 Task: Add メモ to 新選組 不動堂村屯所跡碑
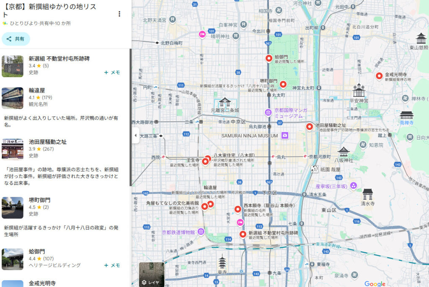(x=112, y=72)
